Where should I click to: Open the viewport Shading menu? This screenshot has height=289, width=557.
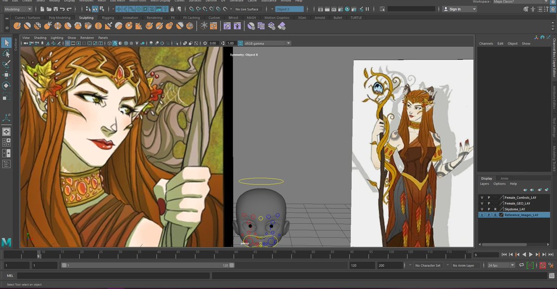click(x=40, y=38)
